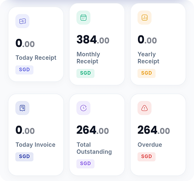Select the green SGD badge under Monthly Receipt
The height and width of the screenshot is (181, 194).
[85, 73]
